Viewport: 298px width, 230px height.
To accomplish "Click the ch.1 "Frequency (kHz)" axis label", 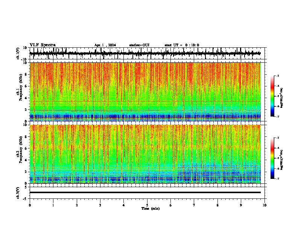I will 21,88.
